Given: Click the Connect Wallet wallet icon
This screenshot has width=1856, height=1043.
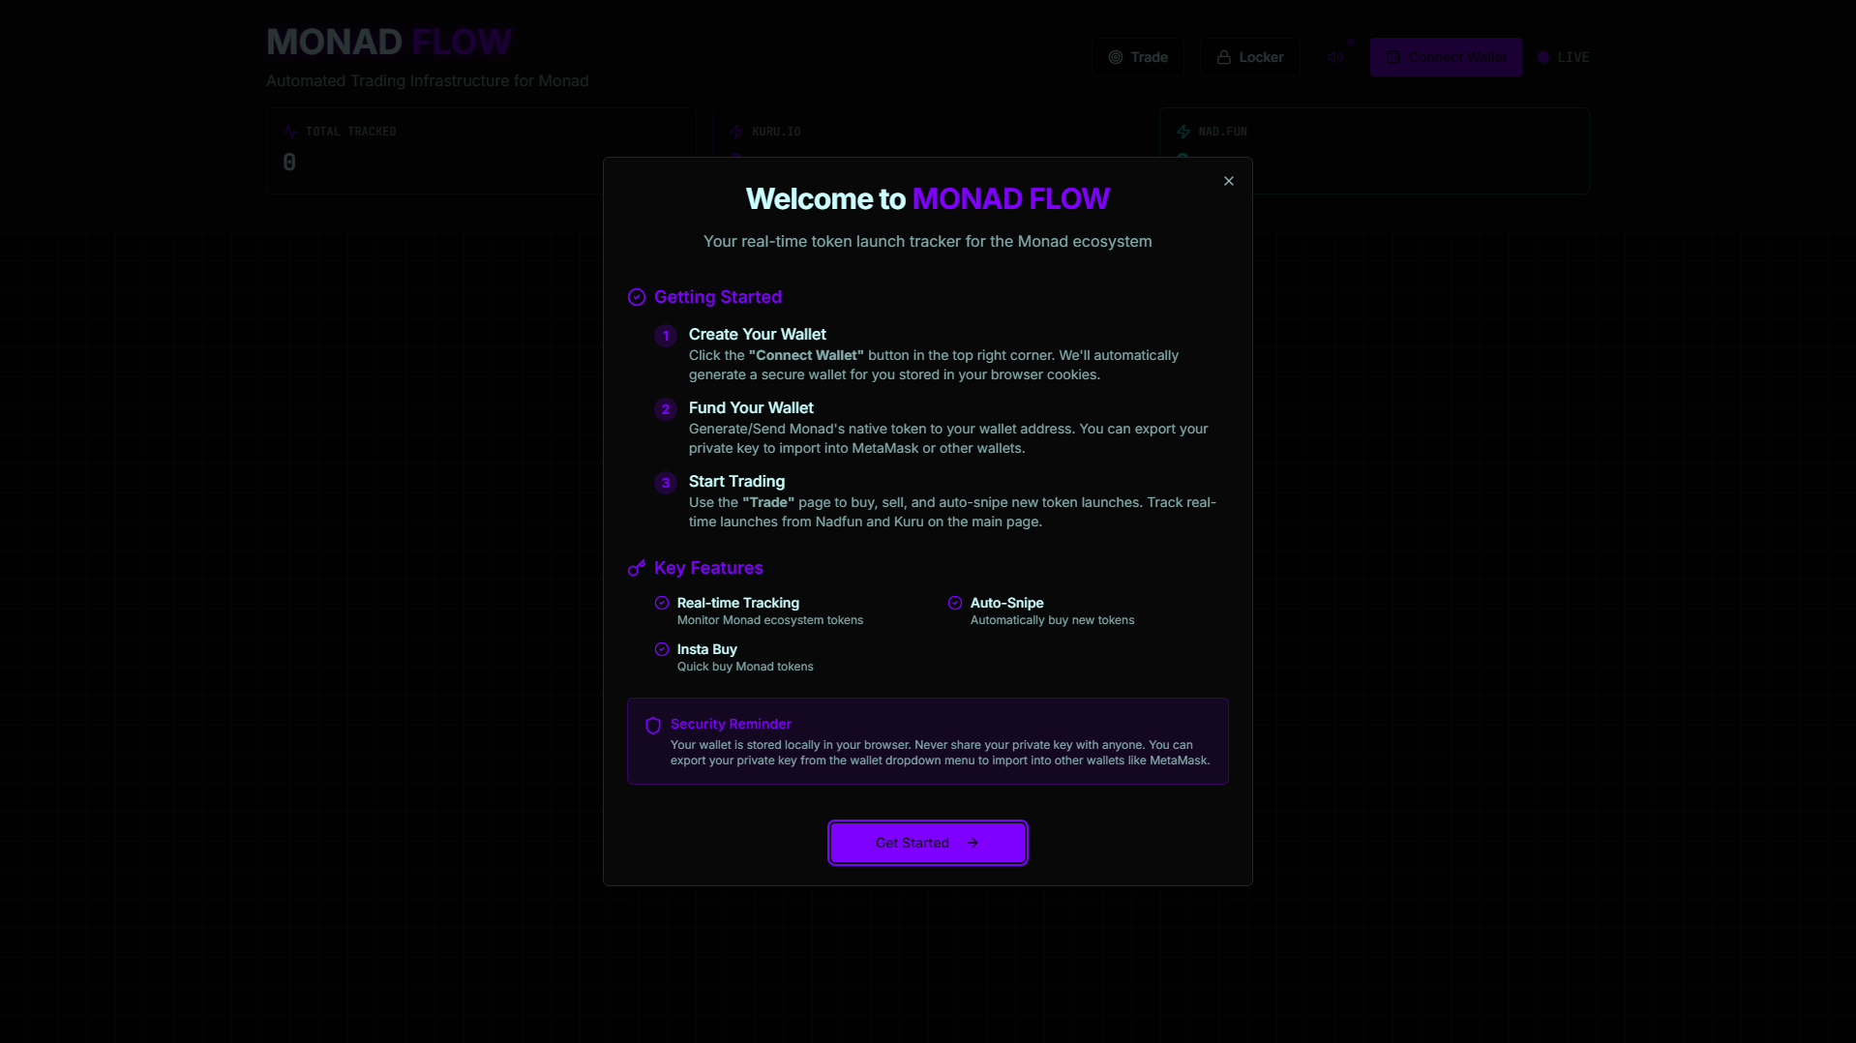Looking at the screenshot, I should (1393, 57).
